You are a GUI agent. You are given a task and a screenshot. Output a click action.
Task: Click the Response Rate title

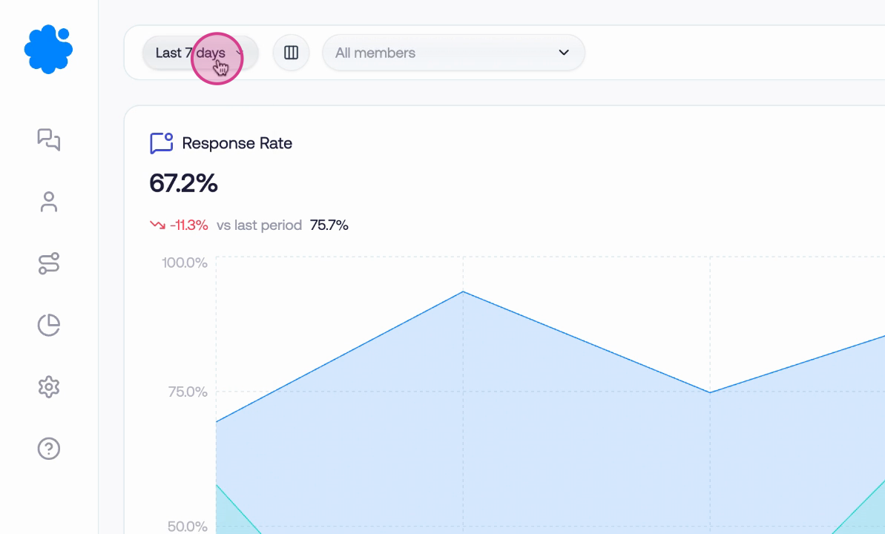pyautogui.click(x=237, y=143)
